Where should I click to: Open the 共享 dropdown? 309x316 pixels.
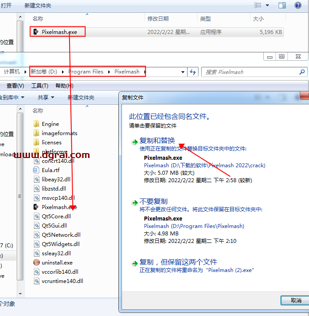click(x=46, y=98)
